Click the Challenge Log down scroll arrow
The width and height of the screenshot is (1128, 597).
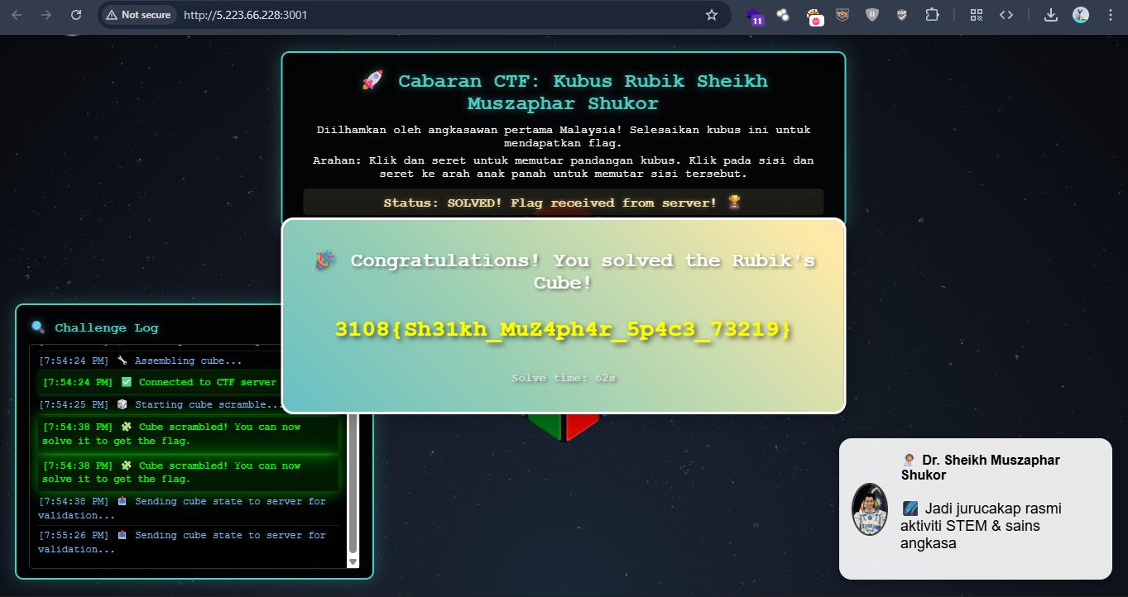click(x=353, y=561)
